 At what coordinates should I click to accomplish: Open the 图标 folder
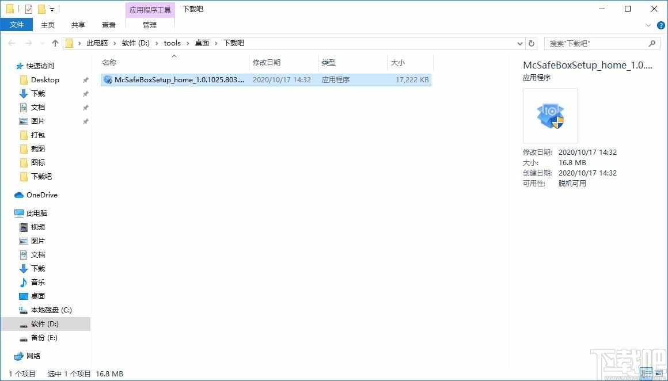click(x=38, y=163)
